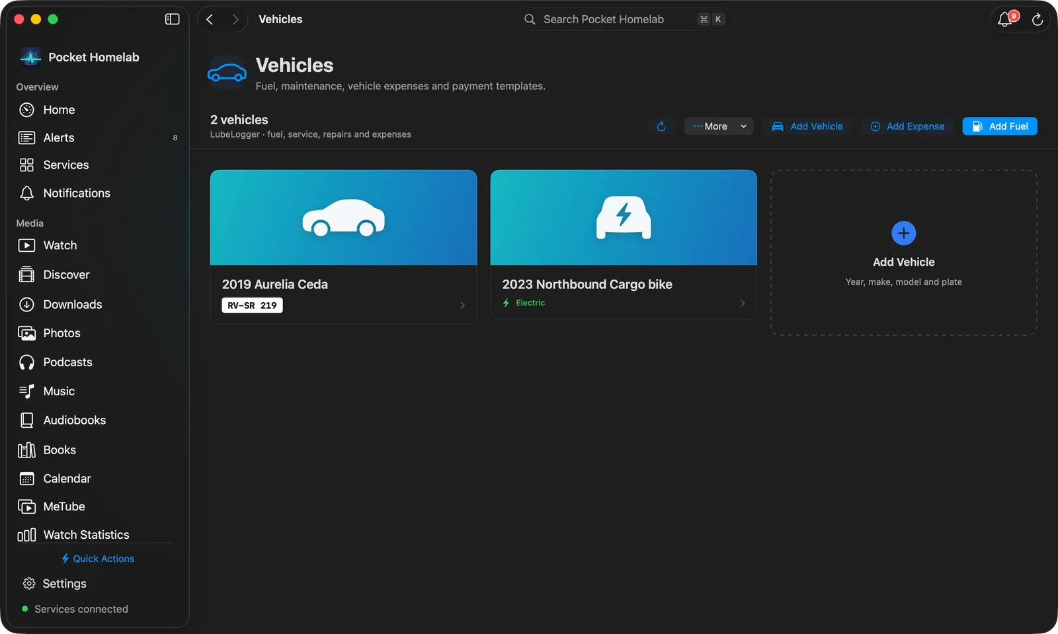
Task: Click the Services connected status
Action: (75, 609)
